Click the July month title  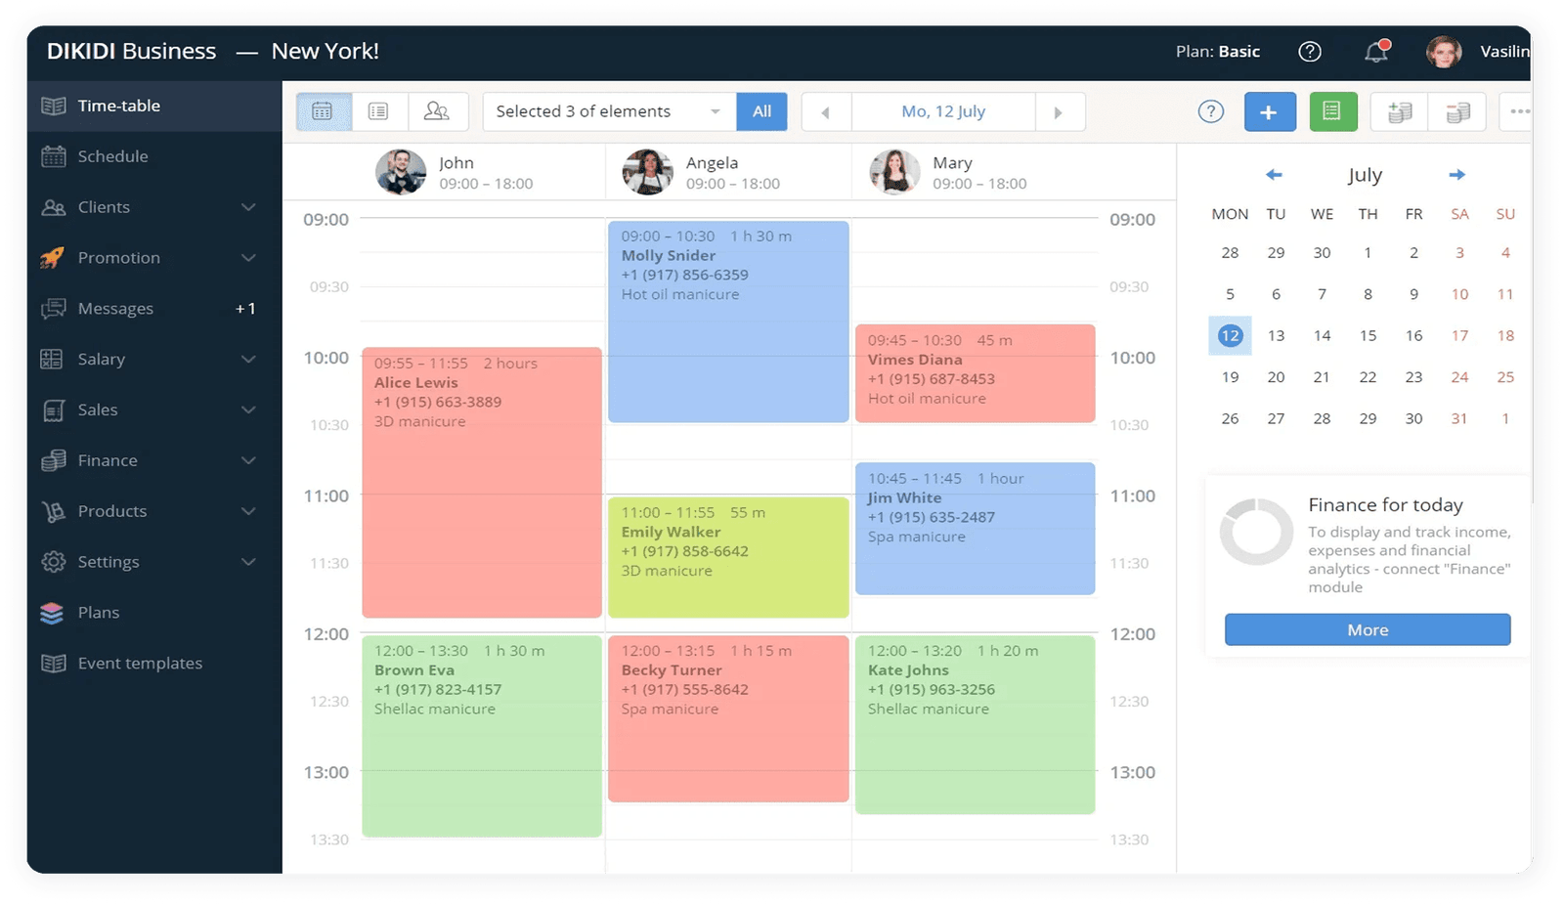1365,175
